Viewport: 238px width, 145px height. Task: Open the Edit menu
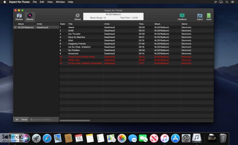42,2
